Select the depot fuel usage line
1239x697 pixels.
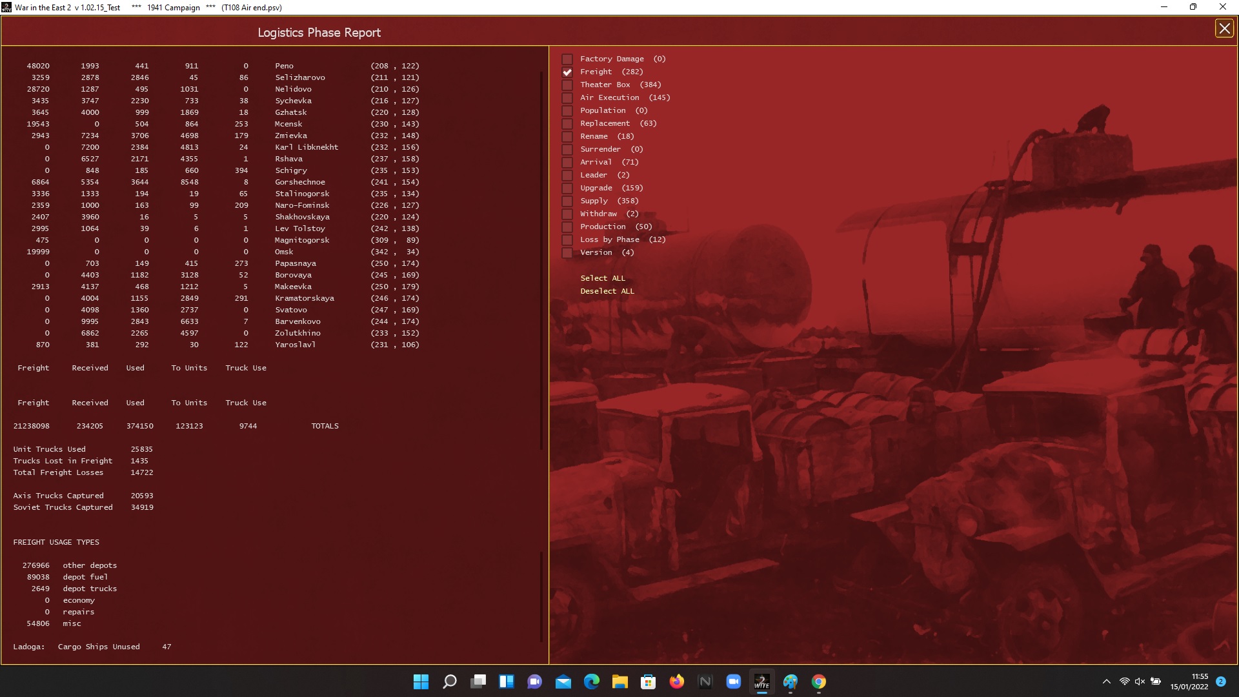click(67, 577)
